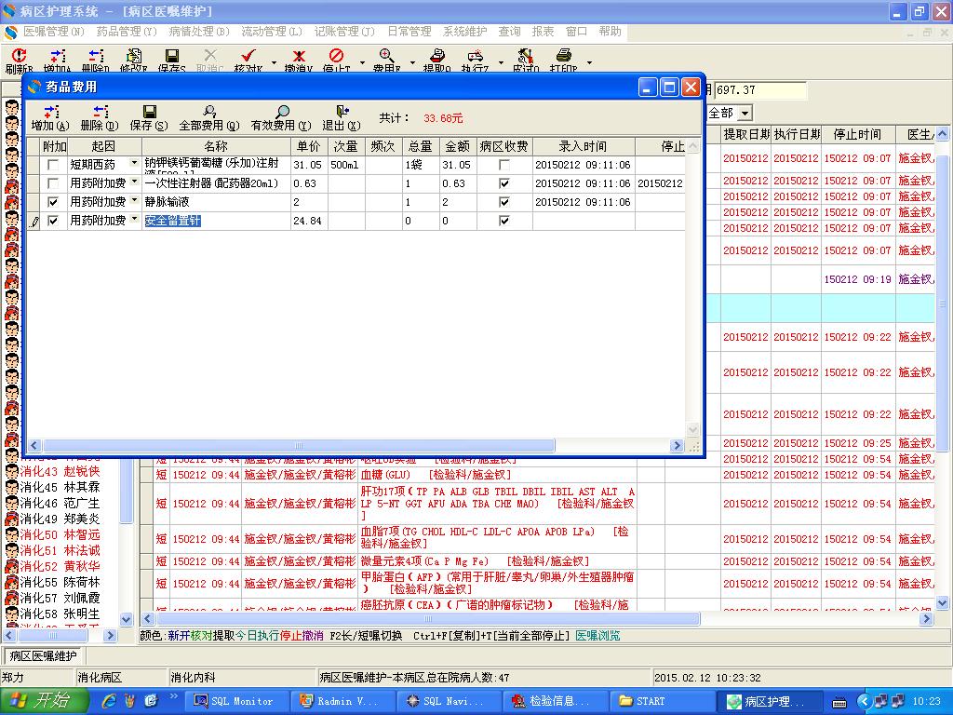The height and width of the screenshot is (715, 953).
Task: Click the 打印 printer icon in toolbar
Action: (x=563, y=56)
